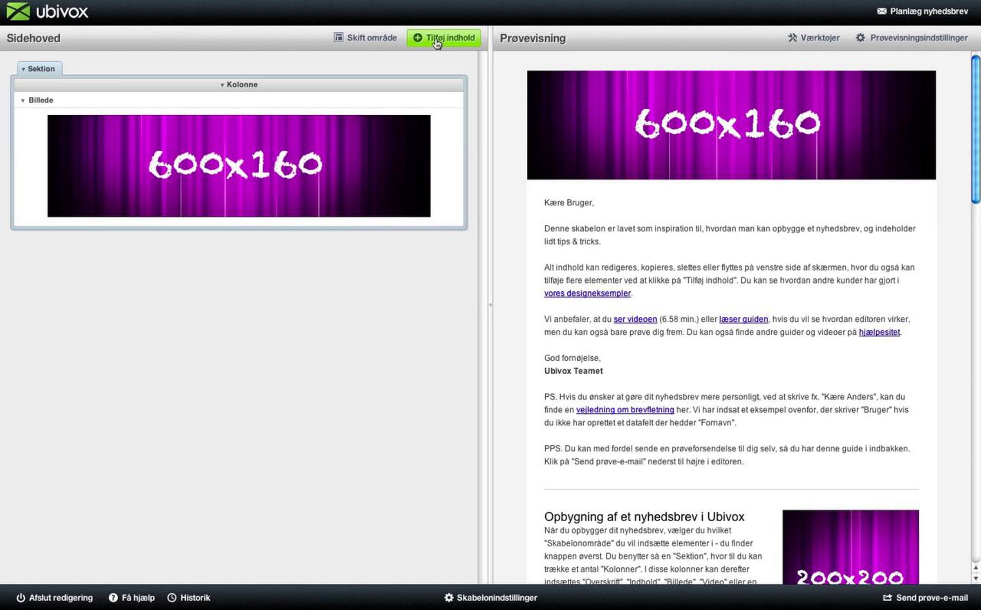Open Værktøjer tools icon
The height and width of the screenshot is (610, 981).
point(792,38)
